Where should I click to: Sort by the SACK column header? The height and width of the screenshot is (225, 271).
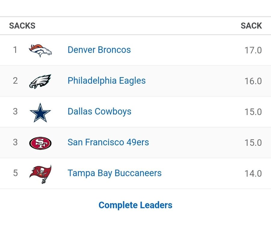(251, 26)
